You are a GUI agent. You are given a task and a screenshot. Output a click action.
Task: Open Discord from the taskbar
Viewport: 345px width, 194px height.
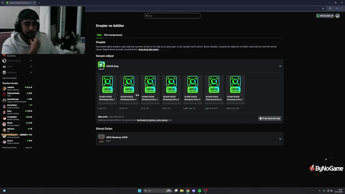194,191
